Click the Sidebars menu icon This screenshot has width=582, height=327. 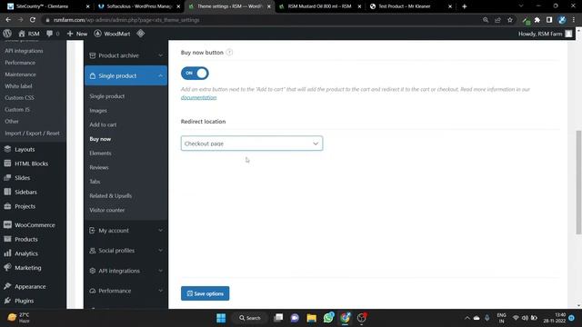point(7,192)
